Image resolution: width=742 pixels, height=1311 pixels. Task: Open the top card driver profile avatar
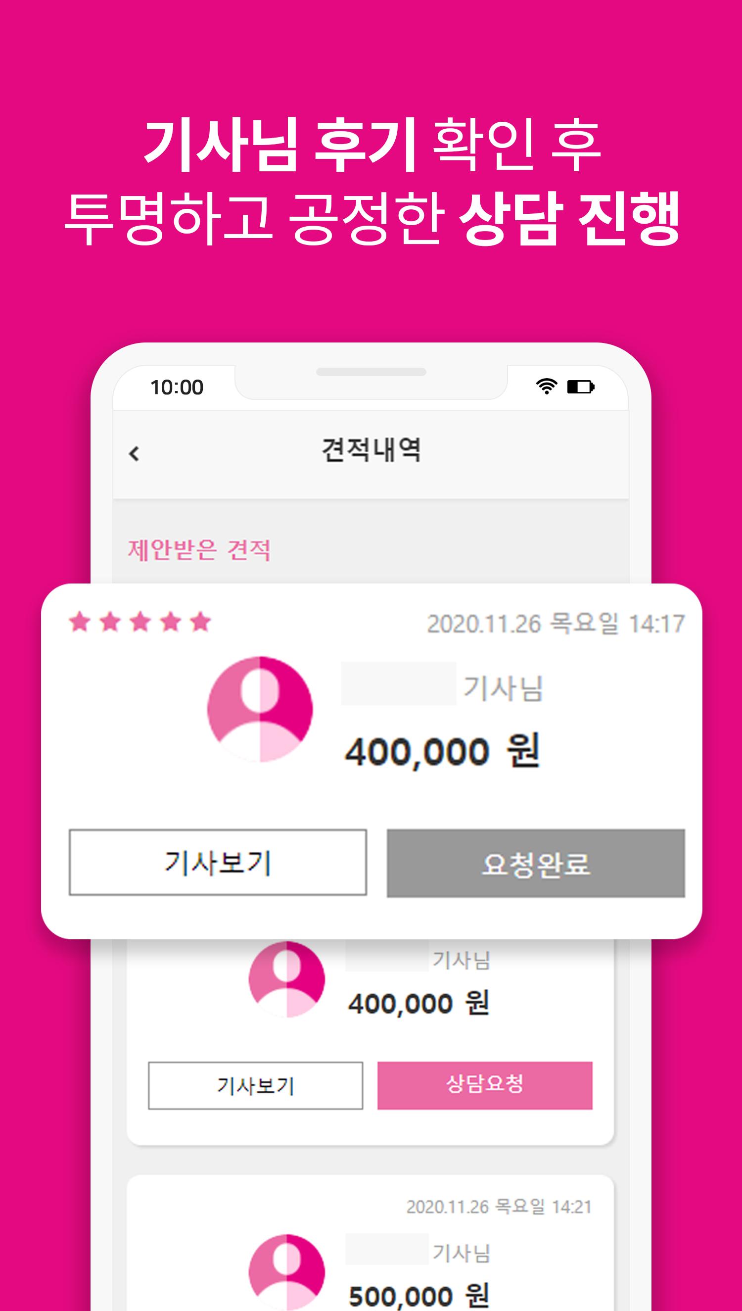260,709
